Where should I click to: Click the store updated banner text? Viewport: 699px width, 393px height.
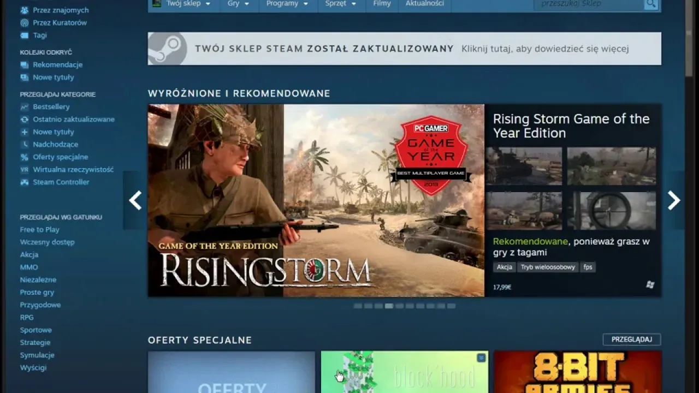pyautogui.click(x=412, y=49)
